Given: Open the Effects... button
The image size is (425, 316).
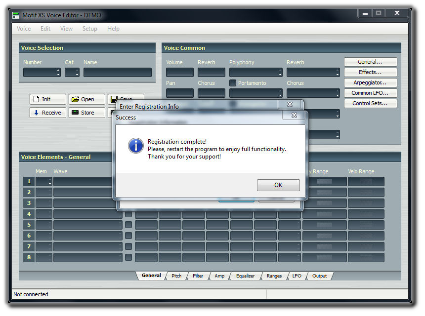Looking at the screenshot, I should pyautogui.click(x=371, y=72).
